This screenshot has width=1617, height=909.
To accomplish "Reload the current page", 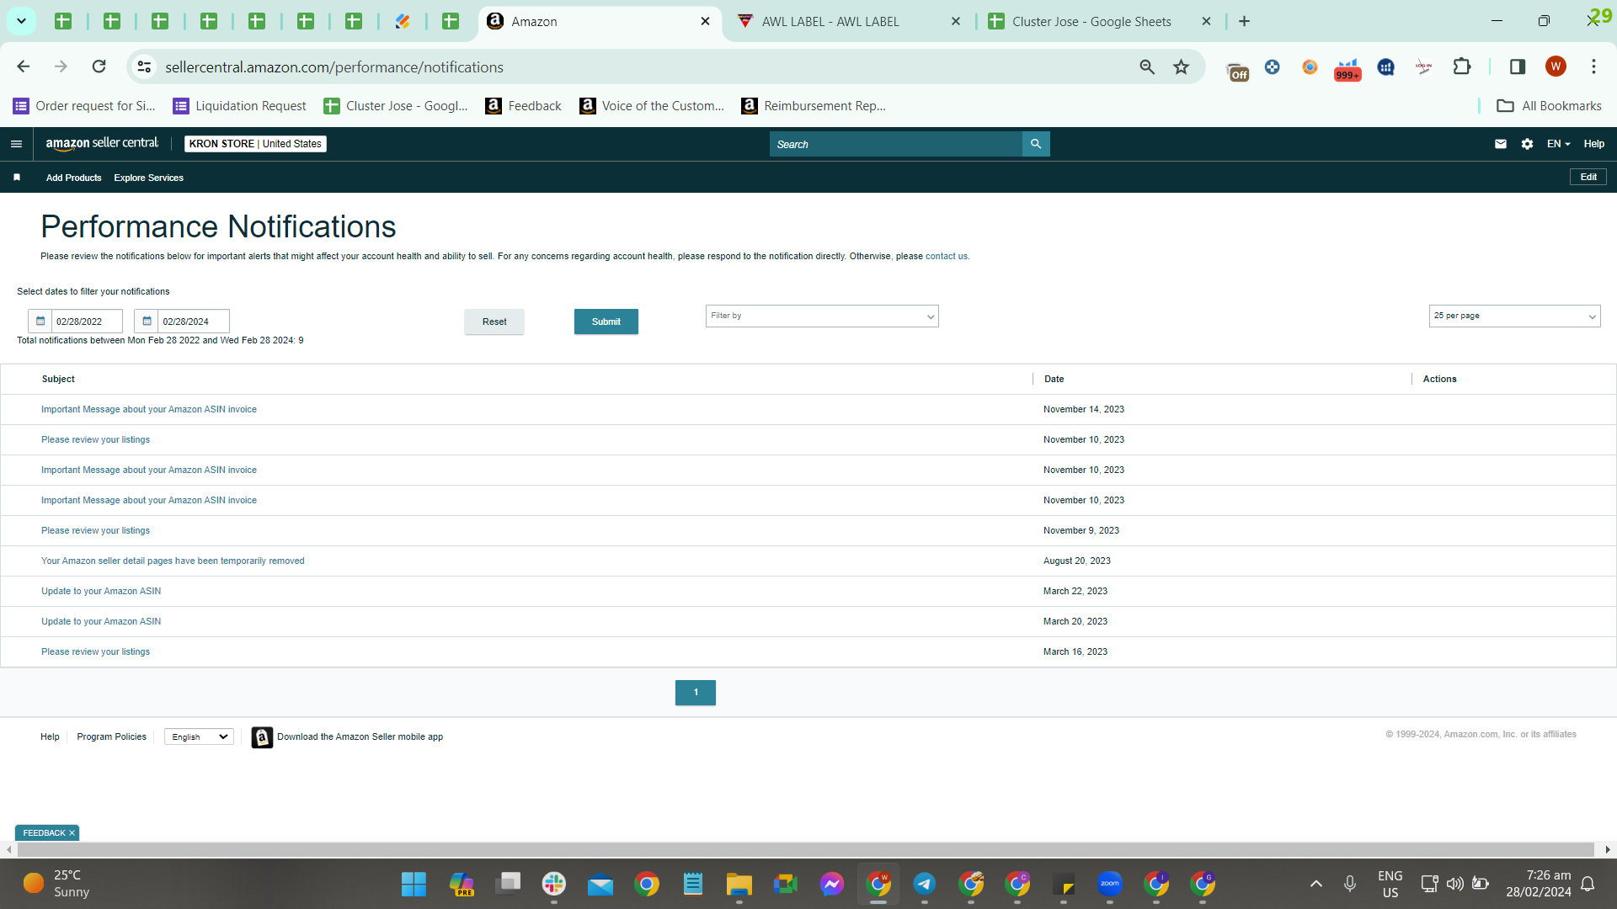I will pos(99,66).
